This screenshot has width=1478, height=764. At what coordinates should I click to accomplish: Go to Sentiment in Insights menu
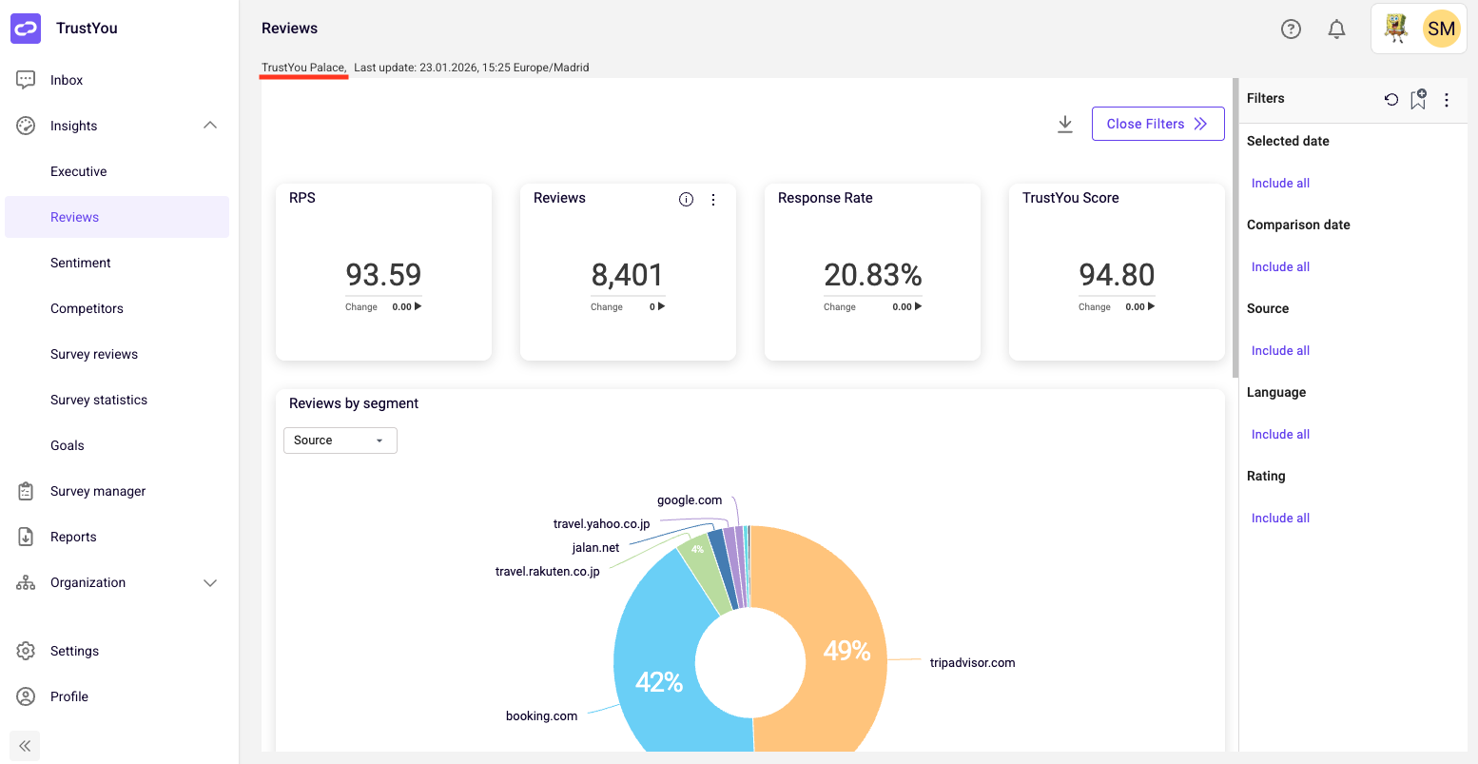pos(81,263)
